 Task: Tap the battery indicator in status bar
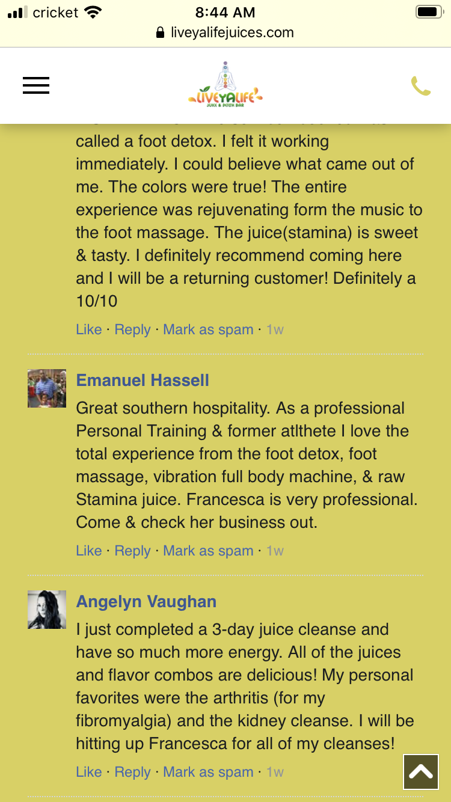click(x=429, y=12)
